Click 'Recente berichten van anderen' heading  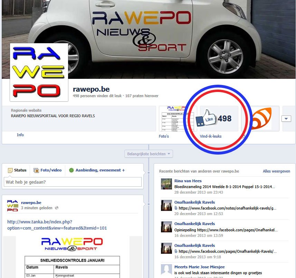[199, 171]
